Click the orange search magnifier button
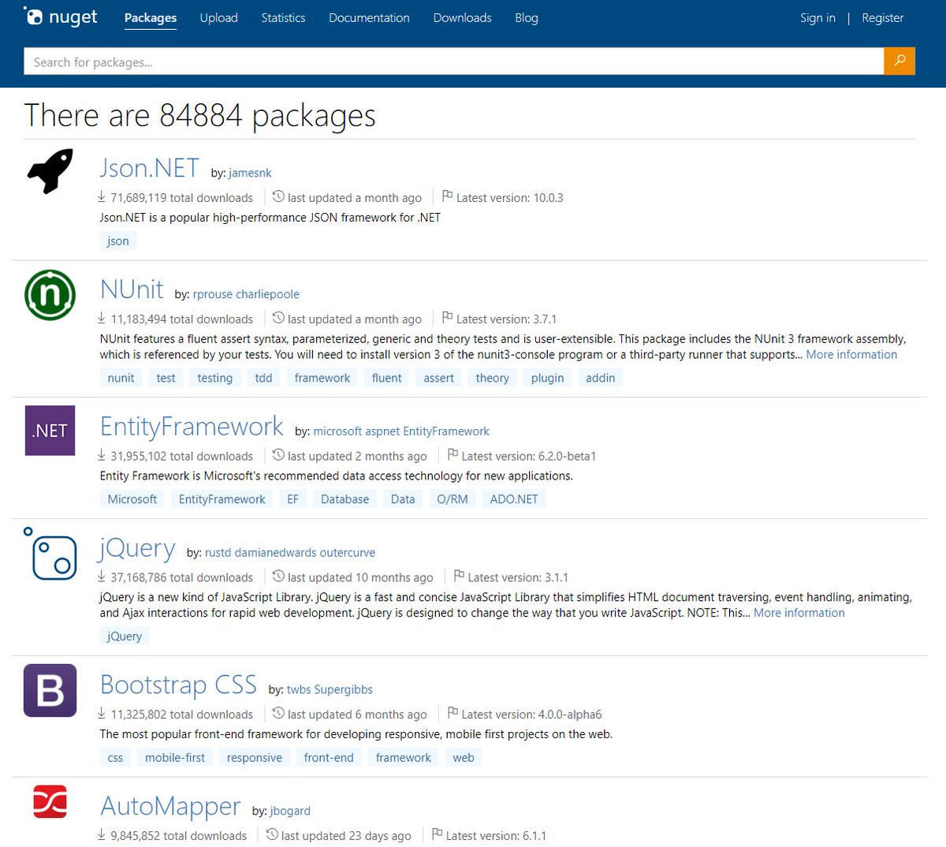Screen dimensions: 946x847 coord(899,61)
